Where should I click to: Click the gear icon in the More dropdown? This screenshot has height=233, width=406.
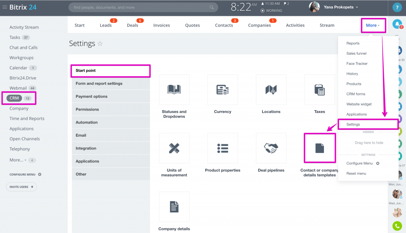[x=378, y=163]
